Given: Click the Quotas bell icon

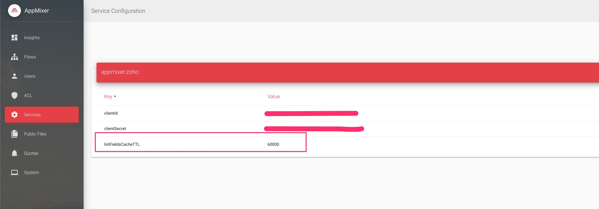Looking at the screenshot, I should pos(14,153).
